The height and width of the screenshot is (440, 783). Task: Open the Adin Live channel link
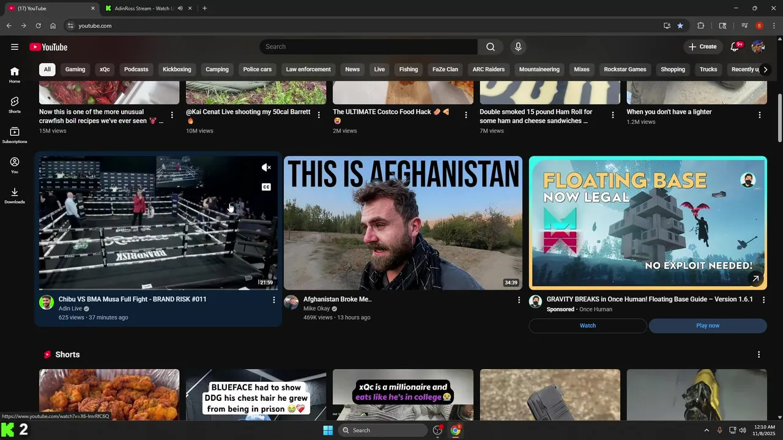70,309
